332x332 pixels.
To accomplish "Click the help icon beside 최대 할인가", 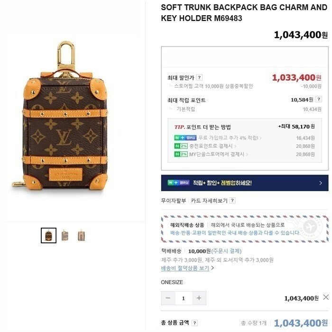I will pos(199,77).
